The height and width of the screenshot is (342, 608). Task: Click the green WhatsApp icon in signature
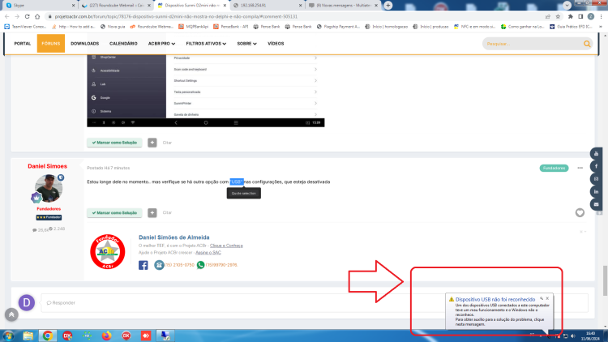pyautogui.click(x=200, y=265)
